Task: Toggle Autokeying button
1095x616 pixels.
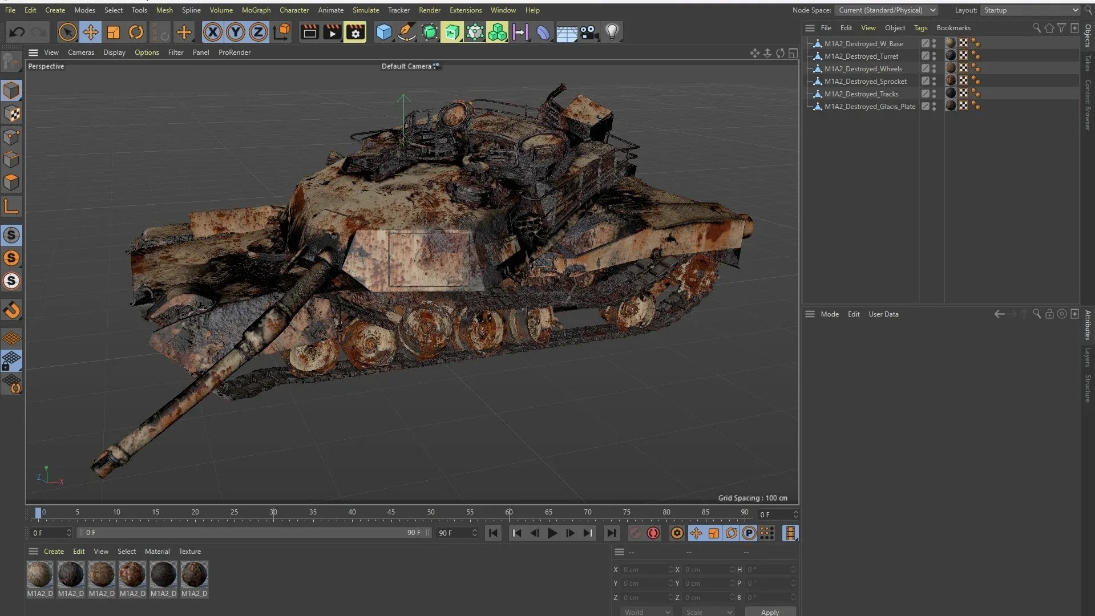Action: click(x=653, y=533)
